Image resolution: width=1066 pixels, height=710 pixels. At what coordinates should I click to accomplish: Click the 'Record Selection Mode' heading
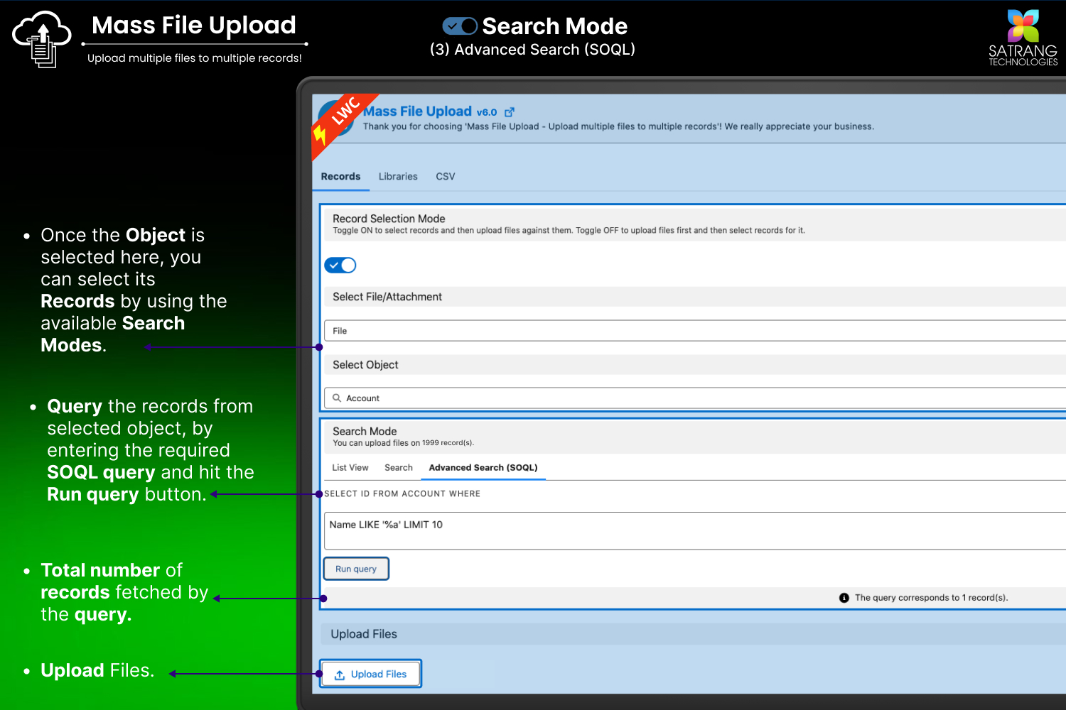pos(389,219)
